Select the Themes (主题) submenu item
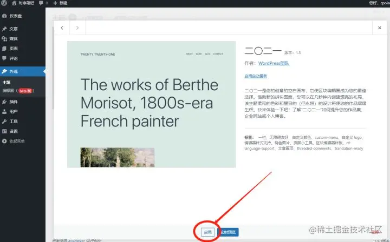This screenshot has width=390, height=242. coord(6,82)
